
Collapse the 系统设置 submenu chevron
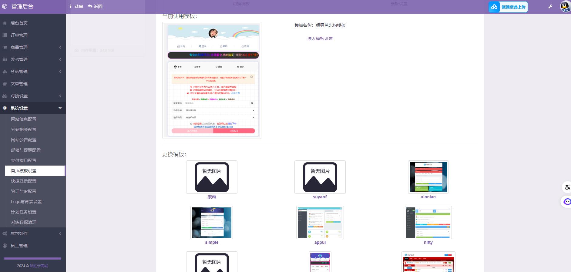(60, 108)
